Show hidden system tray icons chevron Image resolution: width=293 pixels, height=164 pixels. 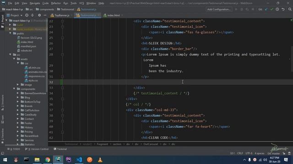coord(244,160)
